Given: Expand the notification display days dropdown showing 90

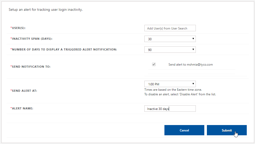Looking at the screenshot, I should [x=170, y=50].
